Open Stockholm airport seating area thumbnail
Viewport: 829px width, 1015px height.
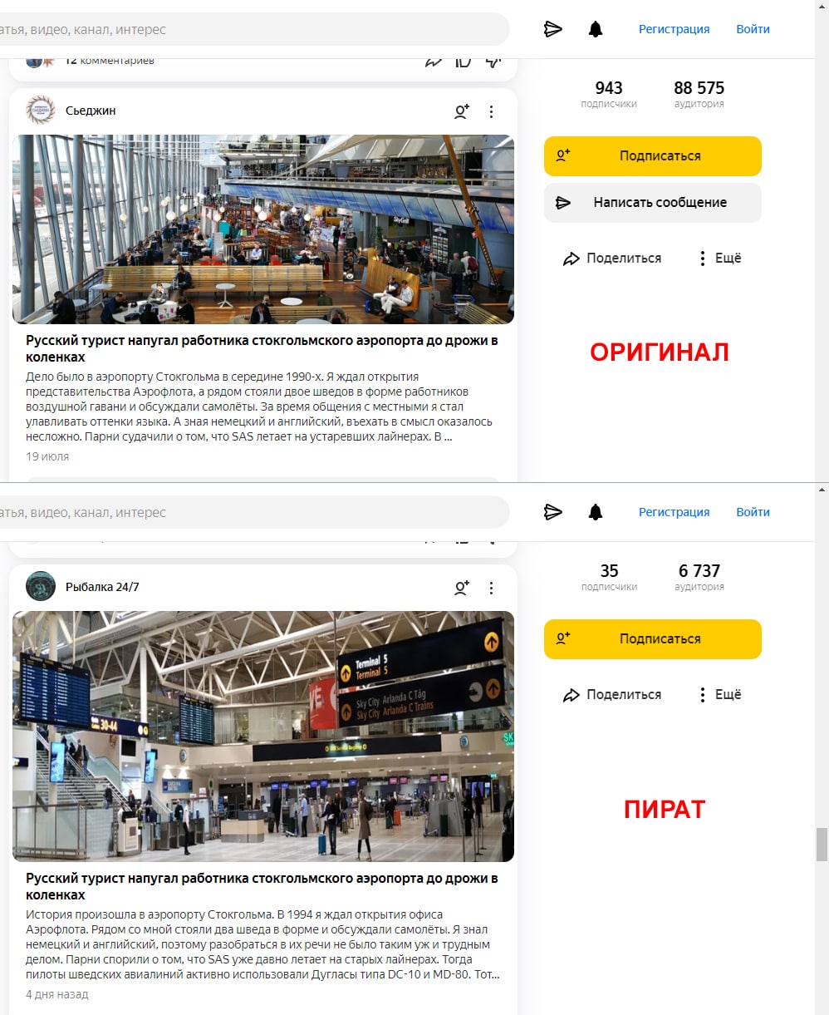(263, 229)
